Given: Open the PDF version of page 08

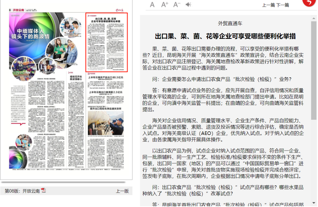Looking at the screenshot, I should click(x=43, y=191).
